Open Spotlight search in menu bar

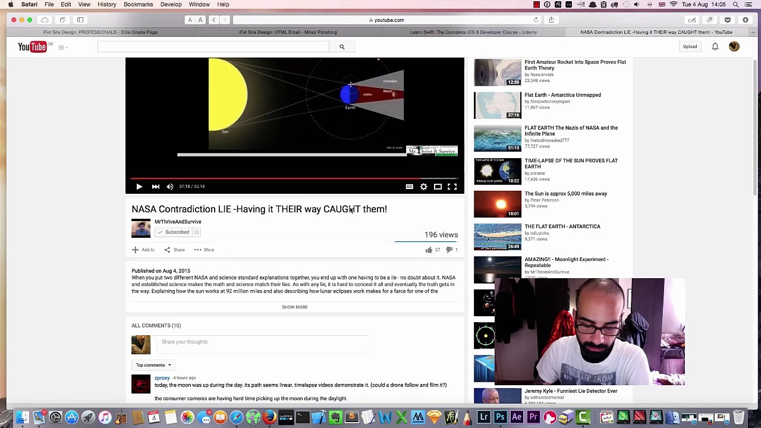pyautogui.click(x=736, y=4)
